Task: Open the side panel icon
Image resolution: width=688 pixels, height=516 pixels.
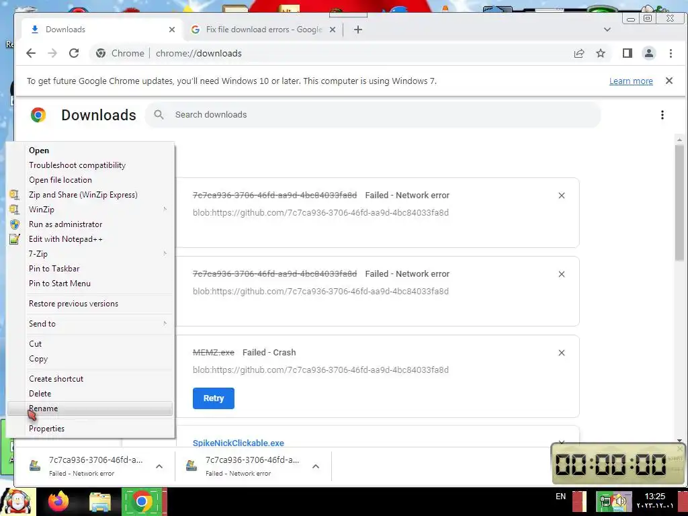Action: point(627,53)
